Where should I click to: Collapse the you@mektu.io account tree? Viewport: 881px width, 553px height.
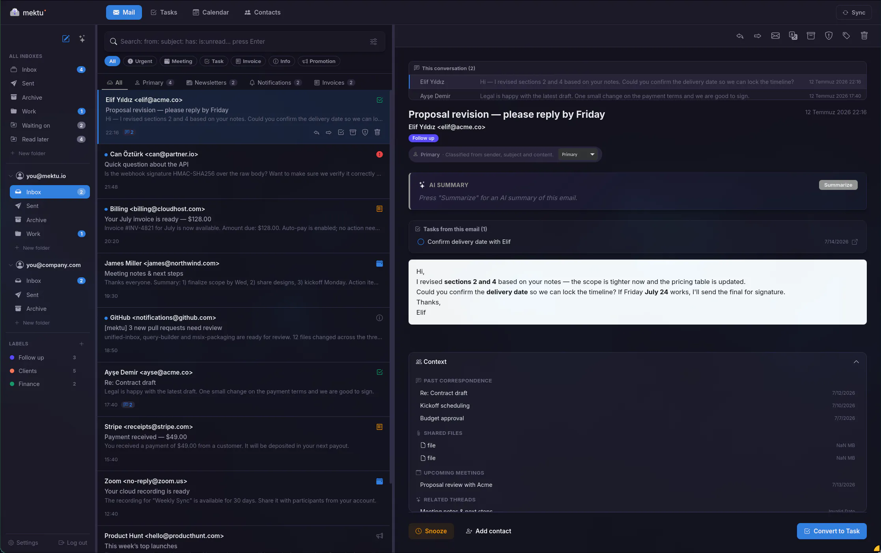point(11,176)
